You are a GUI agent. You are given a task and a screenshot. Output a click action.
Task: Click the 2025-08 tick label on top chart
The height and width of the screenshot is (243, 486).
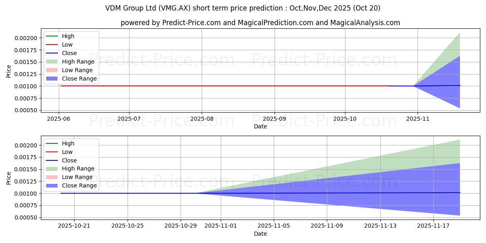[x=202, y=119]
